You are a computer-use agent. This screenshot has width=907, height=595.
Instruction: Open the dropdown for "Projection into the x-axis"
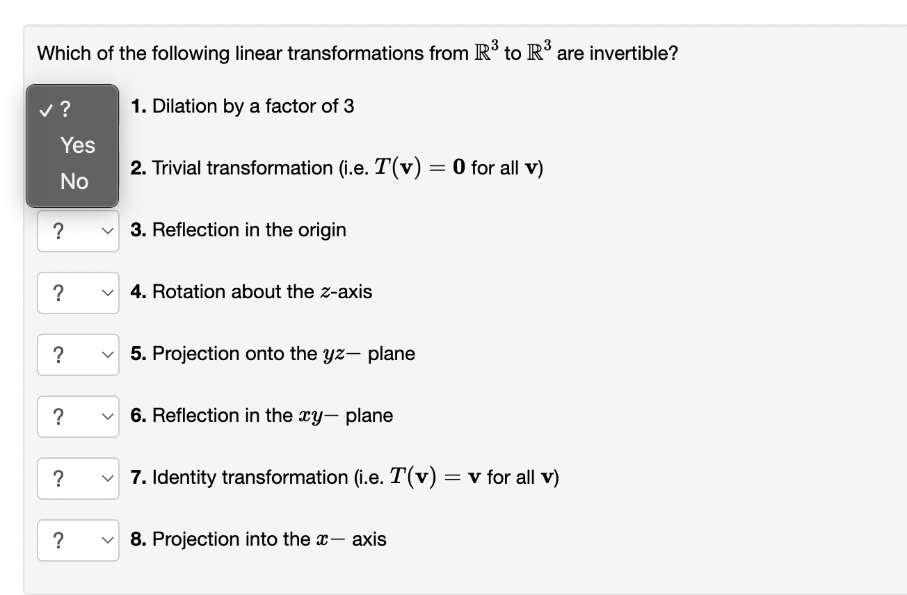coord(78,539)
